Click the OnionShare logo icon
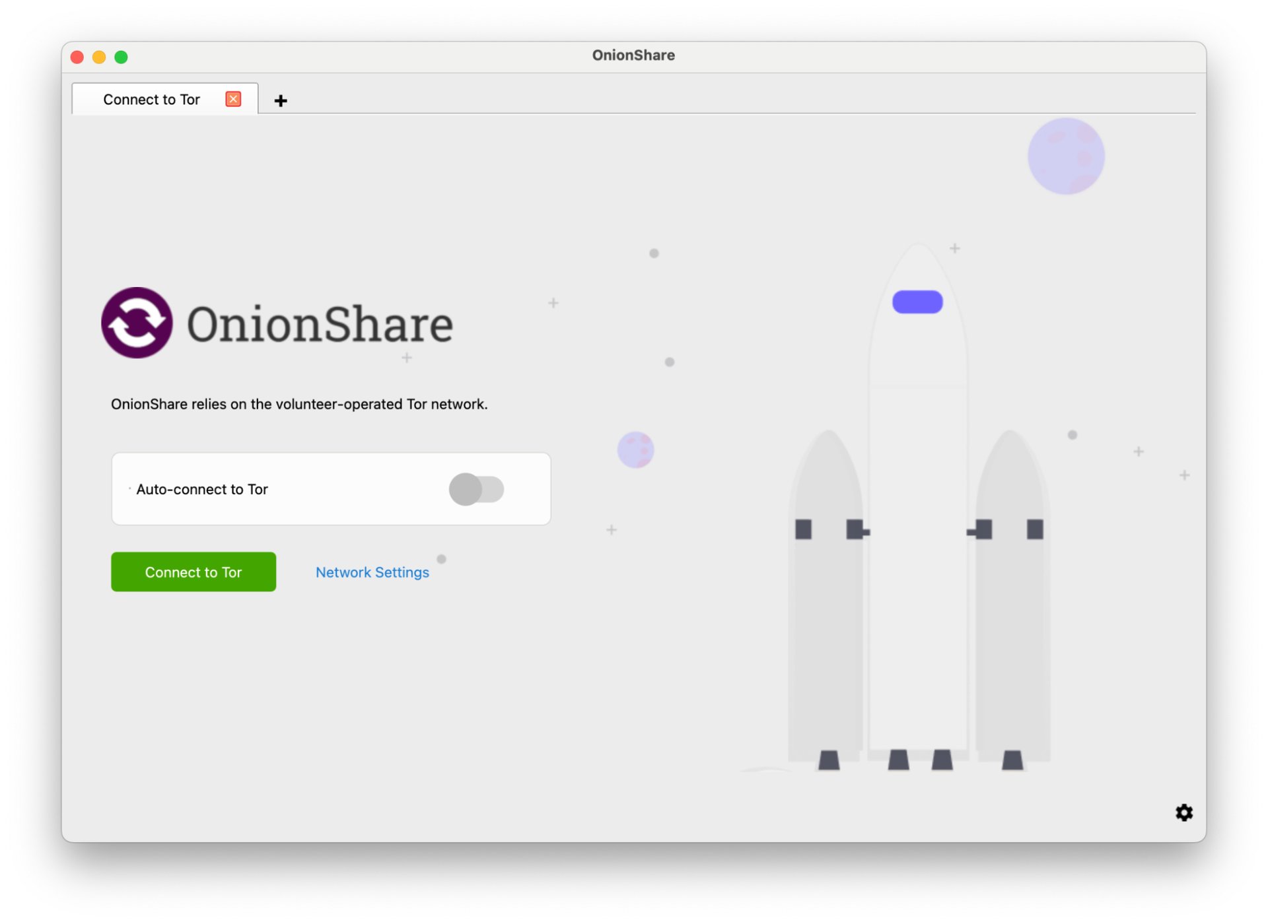The image size is (1268, 924). tap(137, 323)
